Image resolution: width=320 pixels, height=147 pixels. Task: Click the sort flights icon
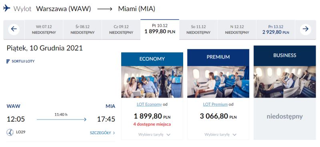(8, 61)
